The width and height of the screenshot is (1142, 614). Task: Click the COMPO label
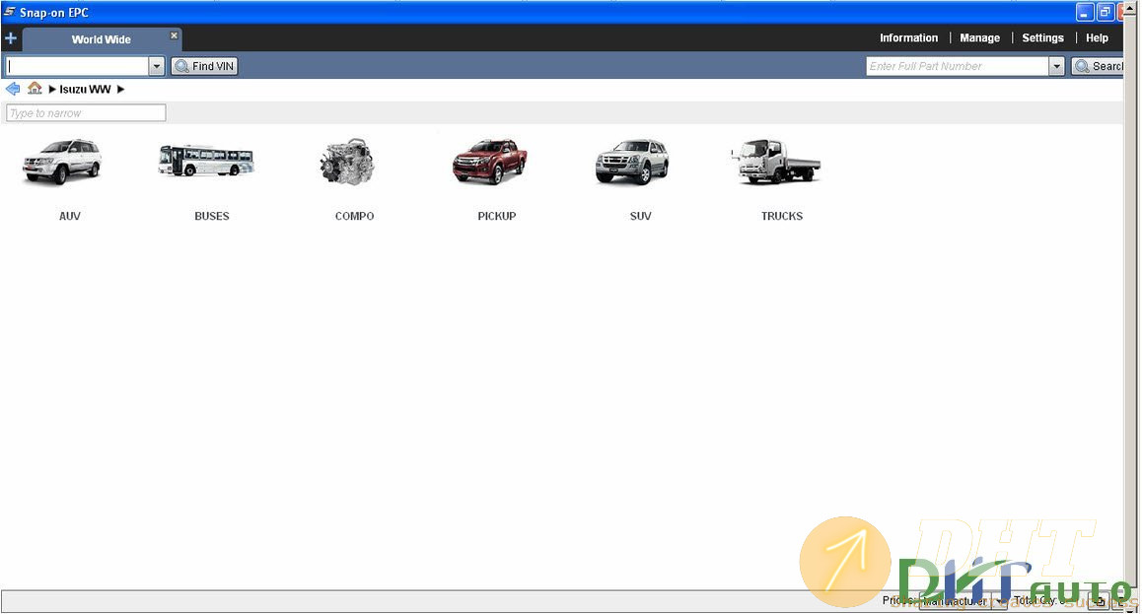(355, 216)
